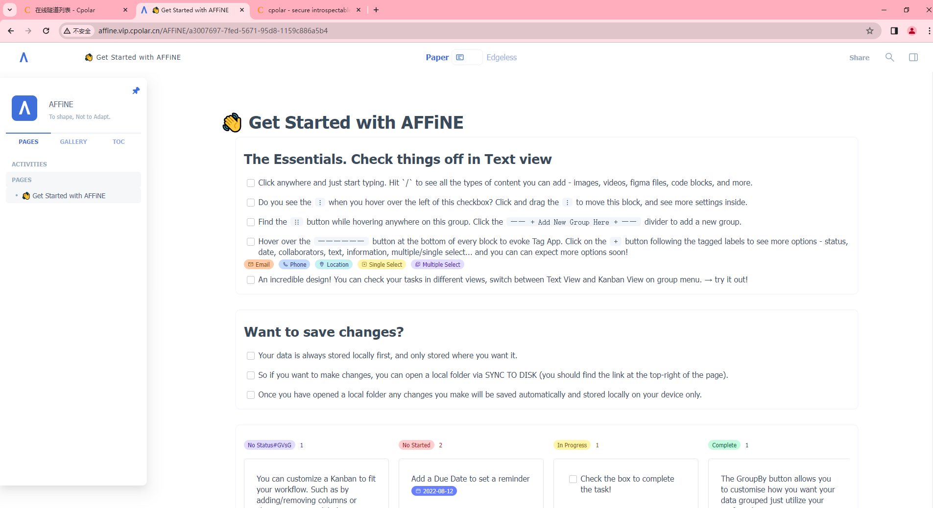This screenshot has height=508, width=933.
Task: Go back with the browser back arrow
Action: click(11, 31)
